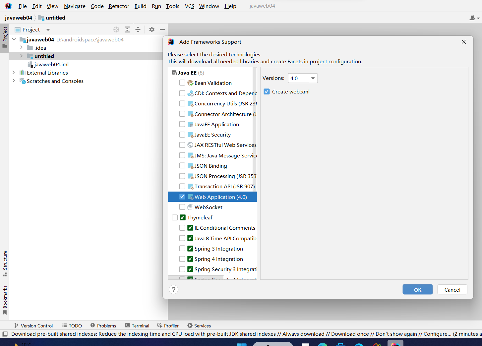Click External Libraries icon in tree
This screenshot has width=482, height=346.
tap(23, 73)
